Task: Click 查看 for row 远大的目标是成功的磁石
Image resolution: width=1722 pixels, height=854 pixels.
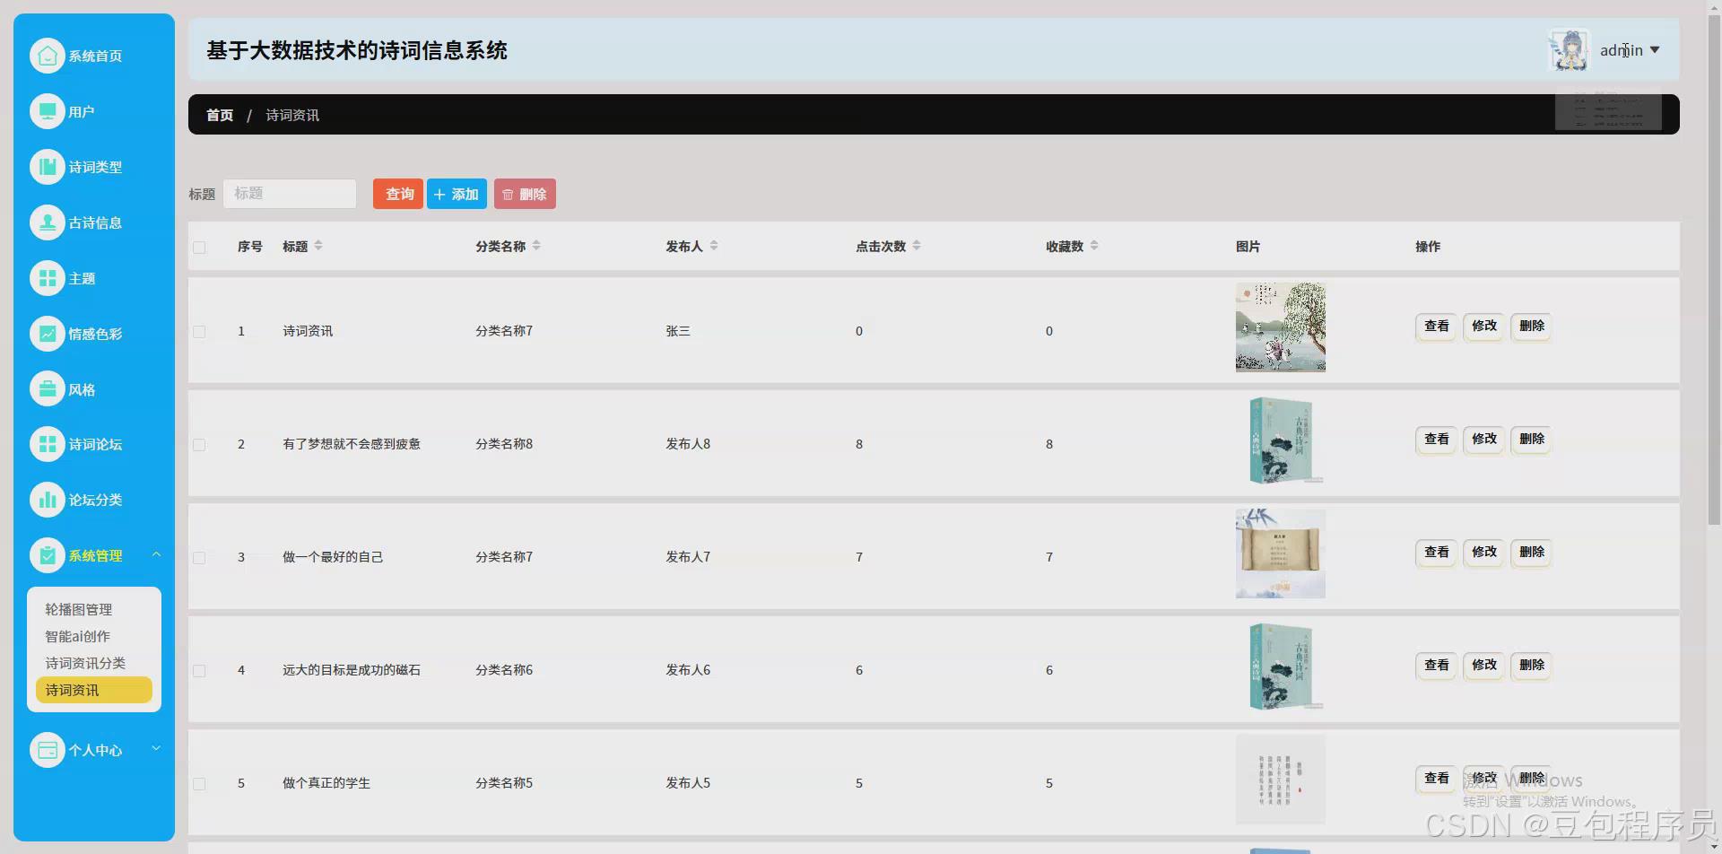Action: [x=1437, y=666]
